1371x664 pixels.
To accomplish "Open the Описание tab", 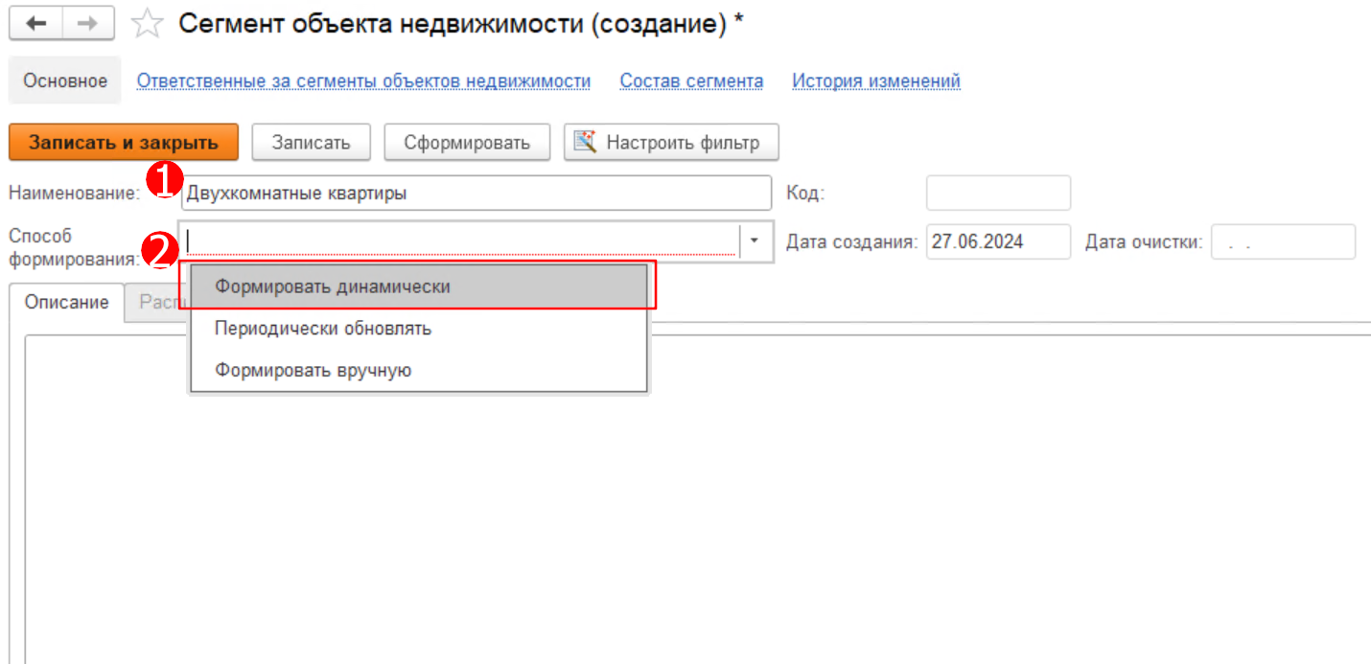I will [67, 302].
